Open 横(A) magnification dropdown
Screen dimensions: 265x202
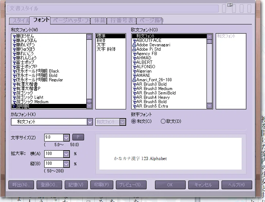click(66, 154)
